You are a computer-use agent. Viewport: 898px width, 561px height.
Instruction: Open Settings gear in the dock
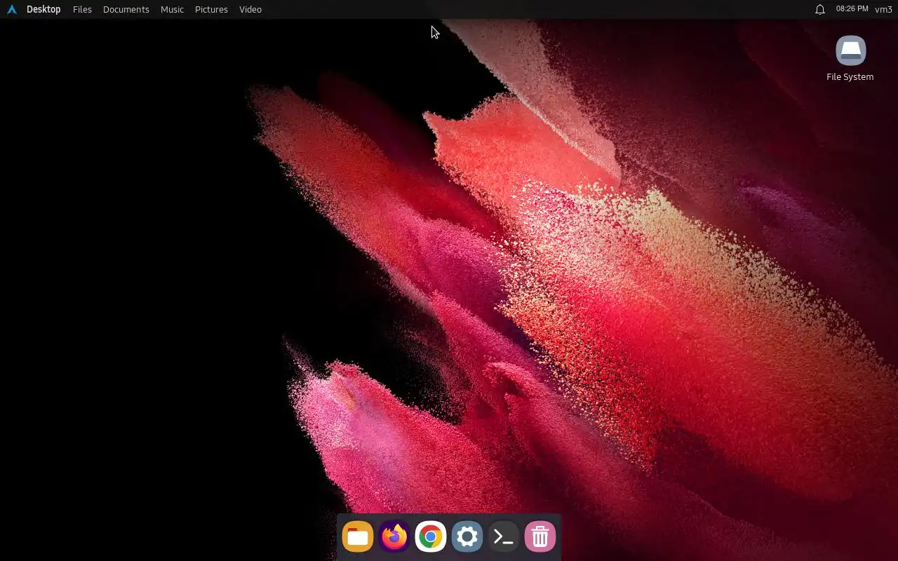[x=467, y=537]
